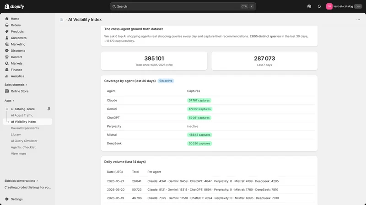Open AI Agent Traffic page
This screenshot has height=205, width=366.
pyautogui.click(x=22, y=115)
